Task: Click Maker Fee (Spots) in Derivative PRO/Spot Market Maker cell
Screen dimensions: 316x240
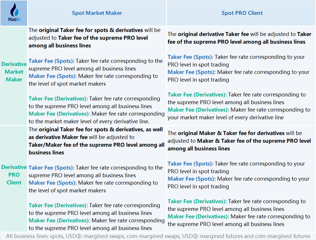Action: click(53, 183)
